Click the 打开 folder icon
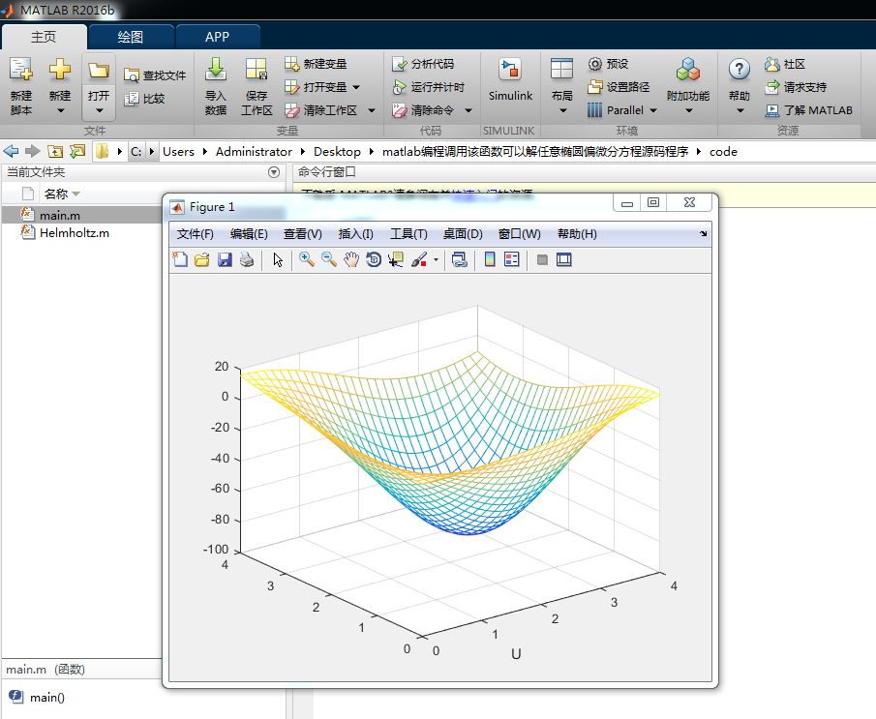Image resolution: width=876 pixels, height=719 pixels. [x=99, y=71]
